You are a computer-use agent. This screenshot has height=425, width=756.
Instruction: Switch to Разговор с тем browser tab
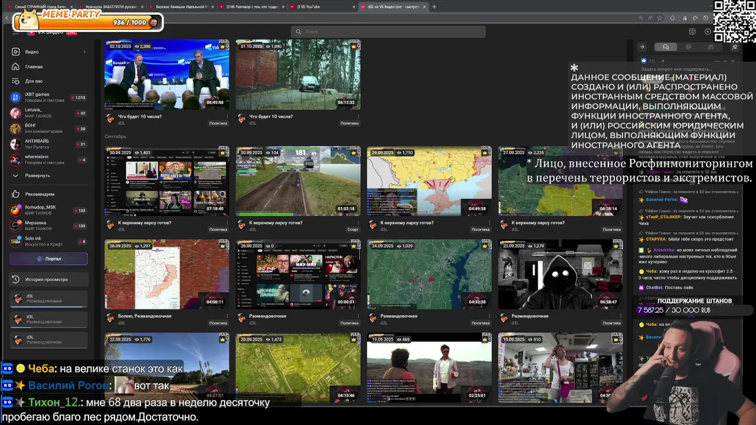click(x=252, y=7)
